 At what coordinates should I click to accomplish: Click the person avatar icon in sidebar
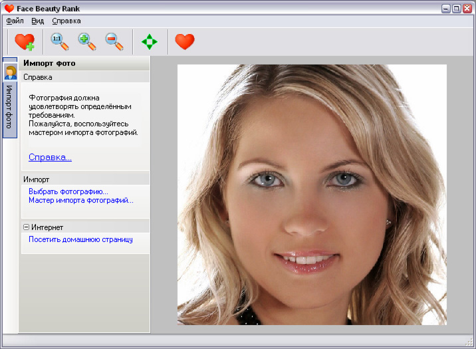pyautogui.click(x=11, y=72)
